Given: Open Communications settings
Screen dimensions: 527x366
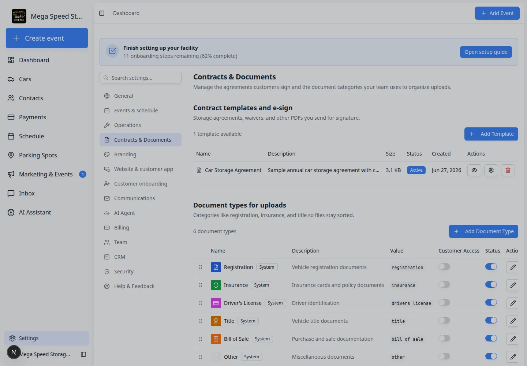Looking at the screenshot, I should point(141,198).
